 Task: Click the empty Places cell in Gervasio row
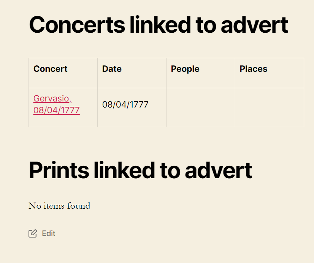click(x=270, y=108)
